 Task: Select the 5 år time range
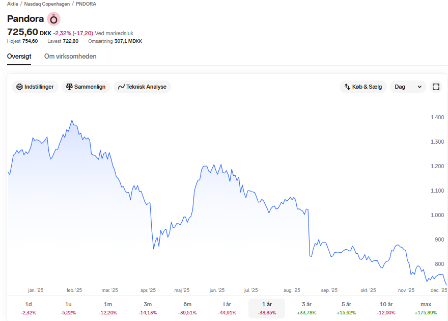pos(346,308)
